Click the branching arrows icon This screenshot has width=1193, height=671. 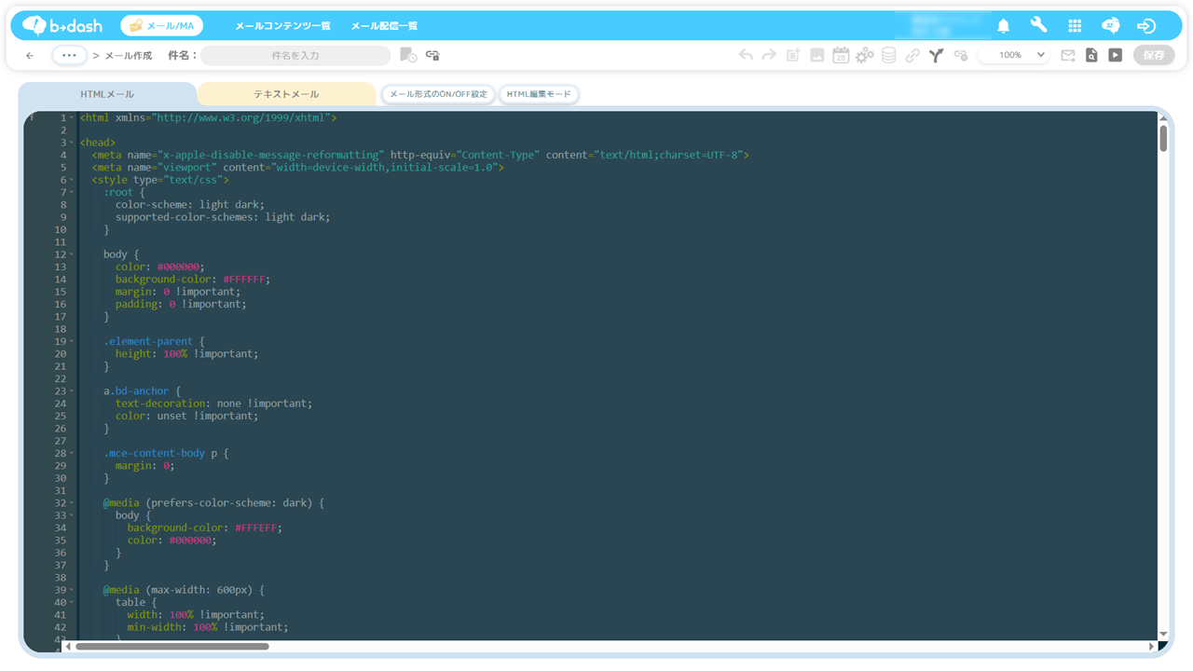936,56
